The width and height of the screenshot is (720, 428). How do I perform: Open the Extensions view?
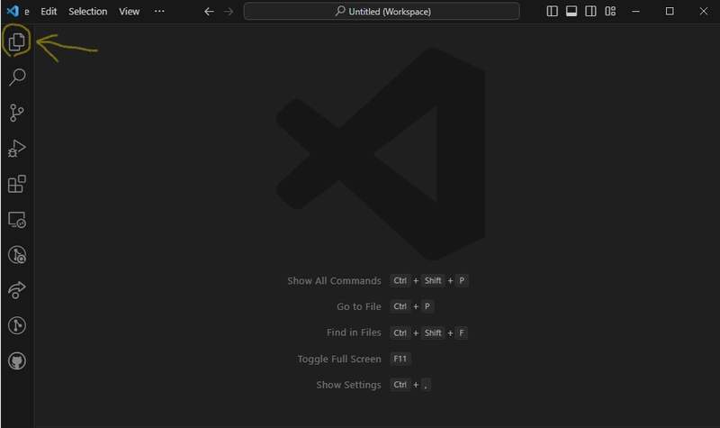[17, 184]
